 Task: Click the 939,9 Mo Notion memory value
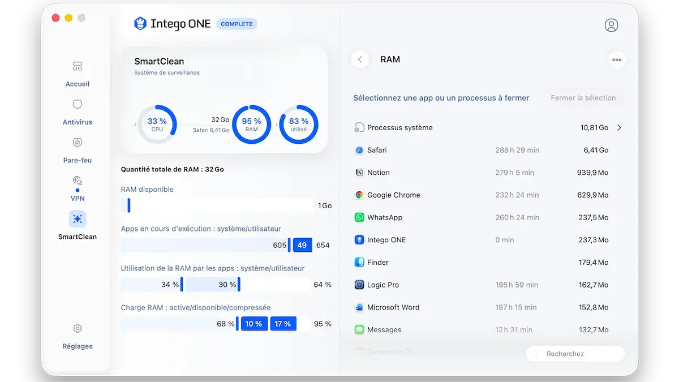(592, 173)
